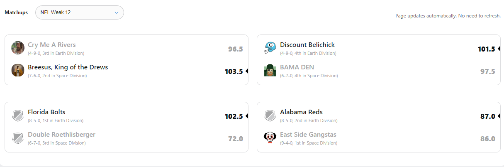Screen dimensions: 504x167
Task: Click Florida Bolts score of 102.5
Action: (x=234, y=116)
